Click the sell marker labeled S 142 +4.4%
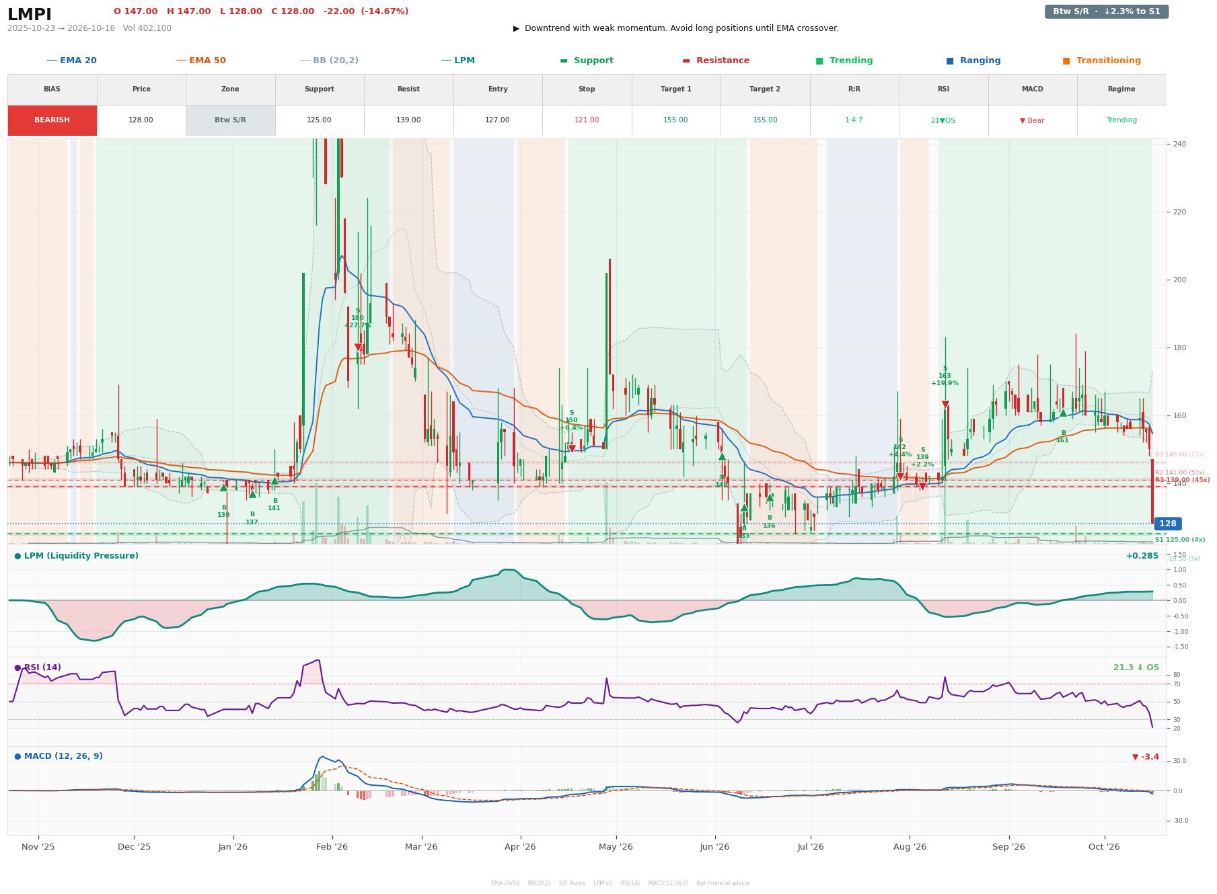The width and height of the screenshot is (1217, 894). [900, 477]
